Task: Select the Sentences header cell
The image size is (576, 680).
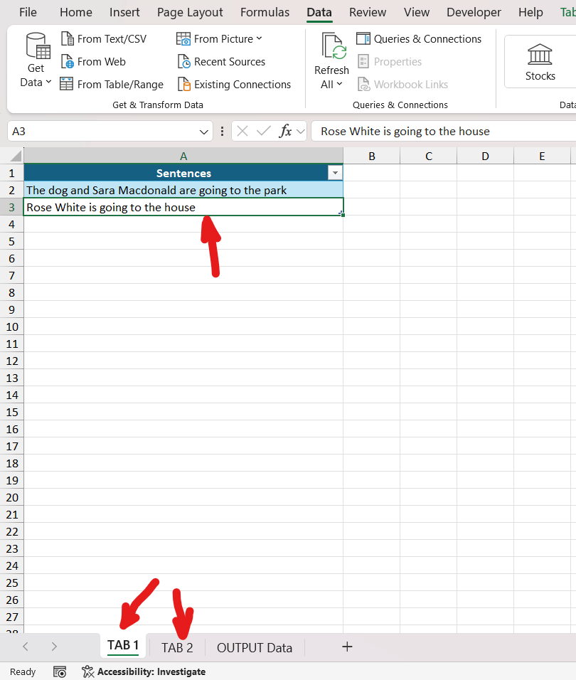Action: coord(183,173)
